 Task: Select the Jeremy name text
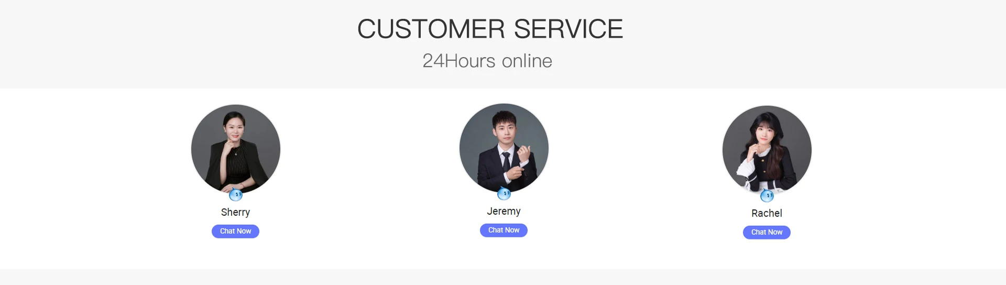[504, 211]
